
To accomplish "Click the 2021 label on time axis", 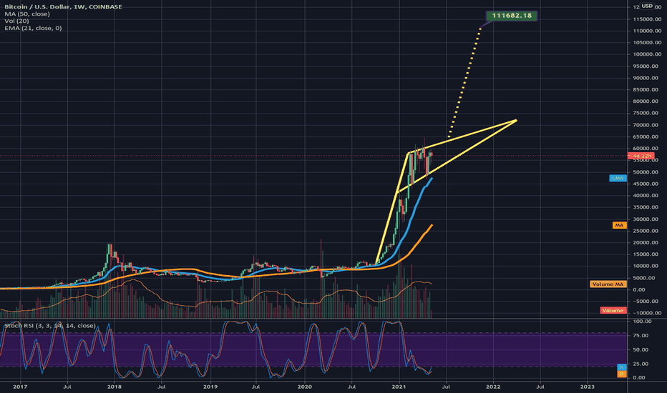I will coord(399,387).
